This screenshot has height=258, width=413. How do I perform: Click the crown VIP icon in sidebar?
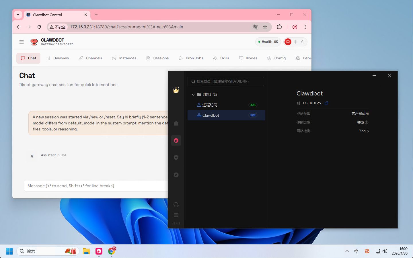click(x=176, y=90)
